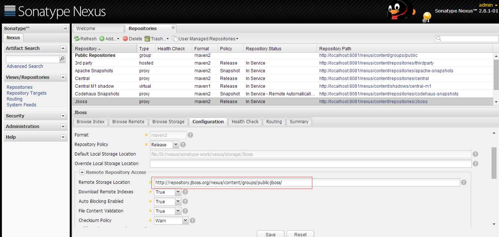Click the artifact search magnifier icon
The height and width of the screenshot is (237, 499).
coord(62,59)
